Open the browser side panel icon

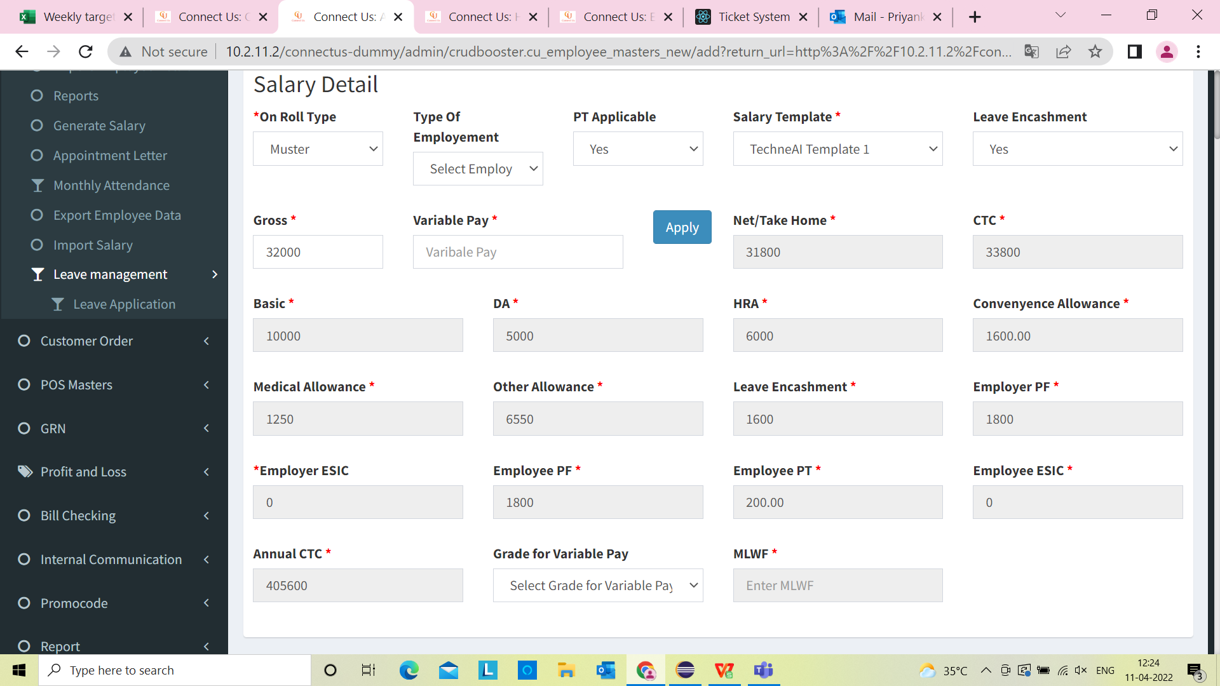click(1135, 51)
